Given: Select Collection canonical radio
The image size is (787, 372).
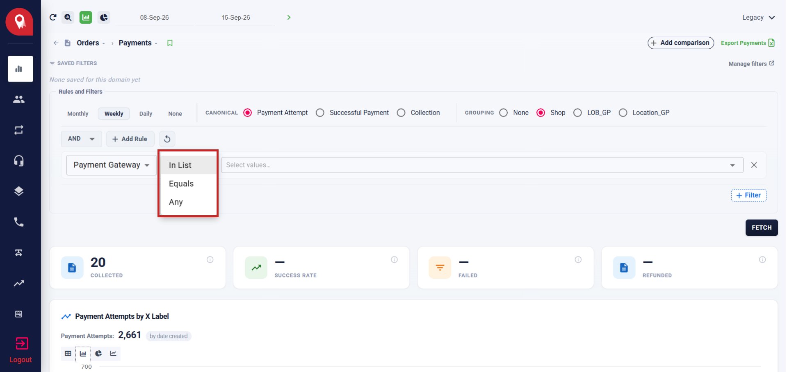Looking at the screenshot, I should pyautogui.click(x=401, y=113).
